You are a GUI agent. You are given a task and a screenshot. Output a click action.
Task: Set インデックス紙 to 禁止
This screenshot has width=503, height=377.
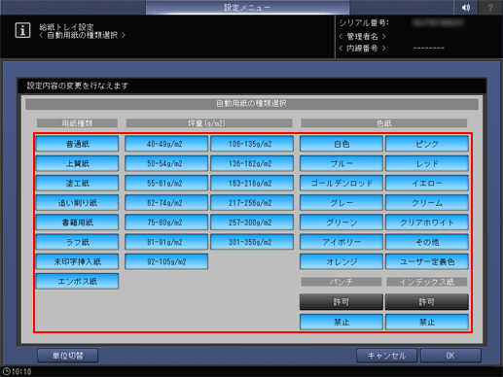[427, 322]
